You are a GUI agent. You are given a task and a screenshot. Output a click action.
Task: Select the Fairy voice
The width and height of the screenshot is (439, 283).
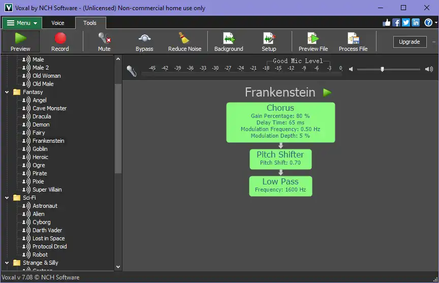tap(39, 133)
